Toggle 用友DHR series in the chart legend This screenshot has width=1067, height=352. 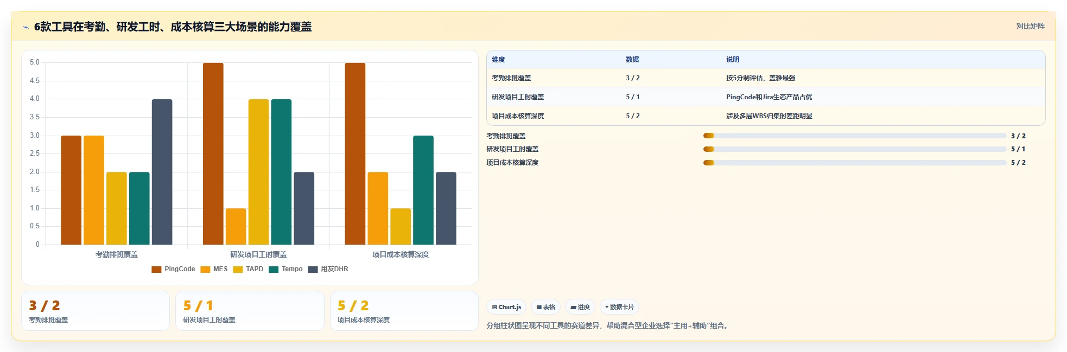(328, 269)
